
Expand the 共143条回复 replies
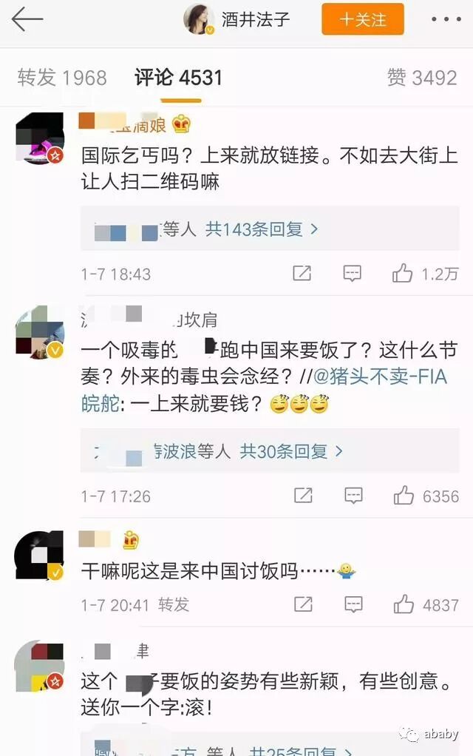pos(262,229)
